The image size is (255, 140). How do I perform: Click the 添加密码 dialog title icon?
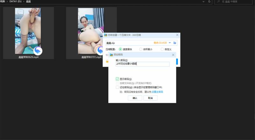click(111, 55)
